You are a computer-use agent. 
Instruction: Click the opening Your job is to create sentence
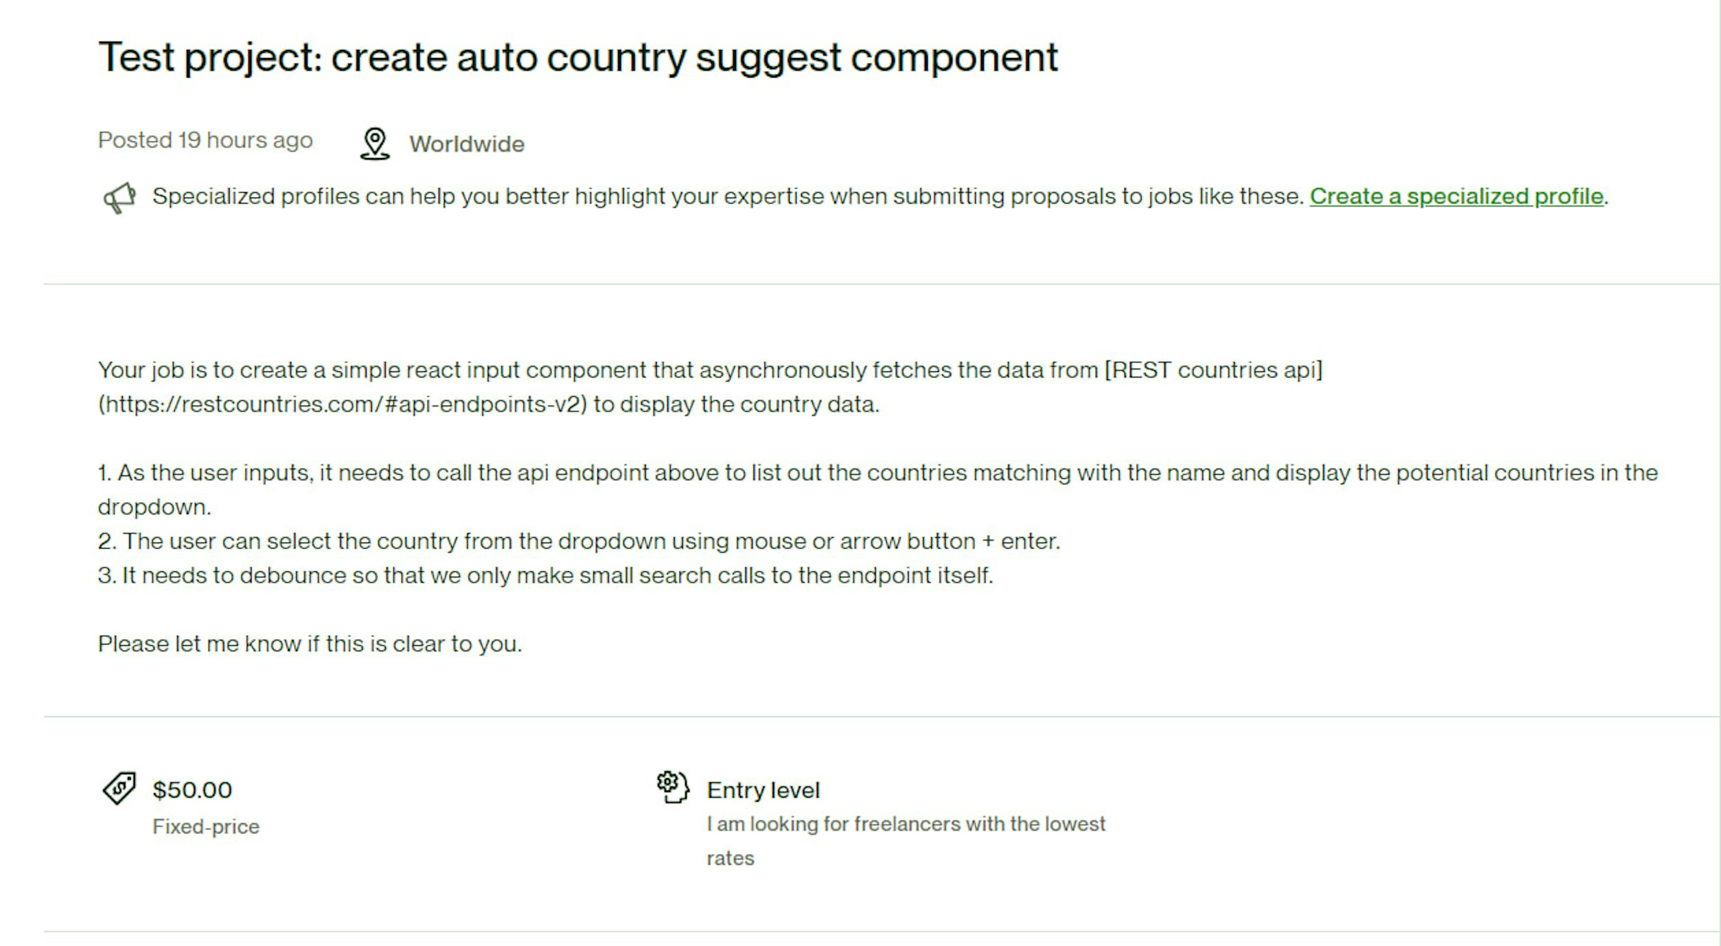710,388
